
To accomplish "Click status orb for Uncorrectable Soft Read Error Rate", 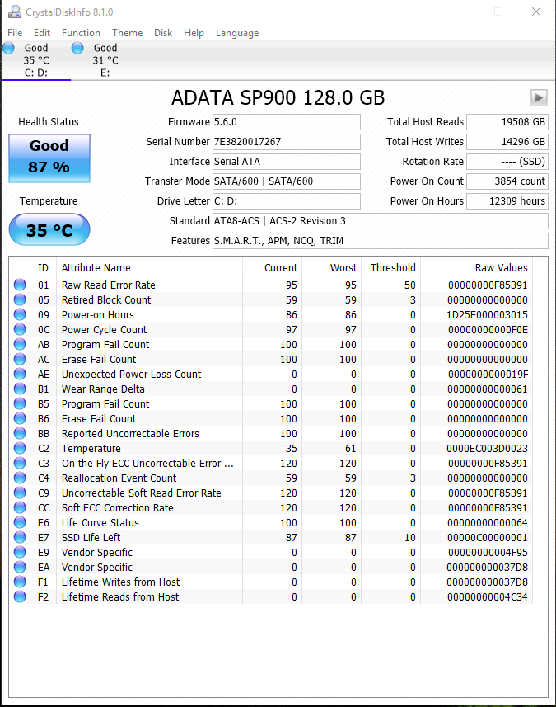I will [x=20, y=493].
